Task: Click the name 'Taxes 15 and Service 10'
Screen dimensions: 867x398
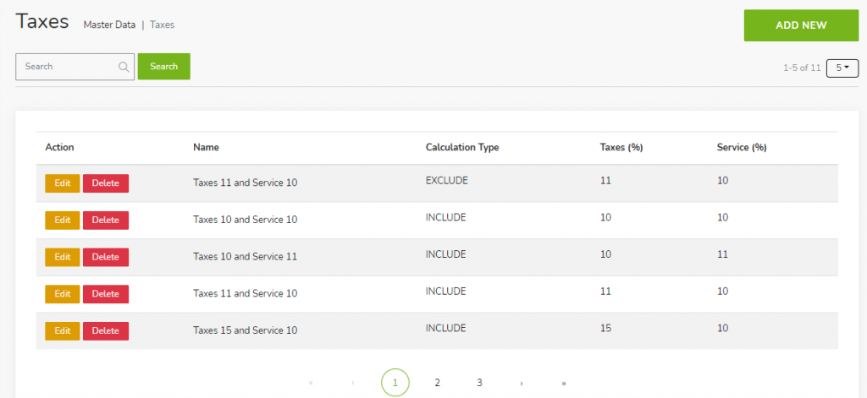Action: [x=245, y=330]
